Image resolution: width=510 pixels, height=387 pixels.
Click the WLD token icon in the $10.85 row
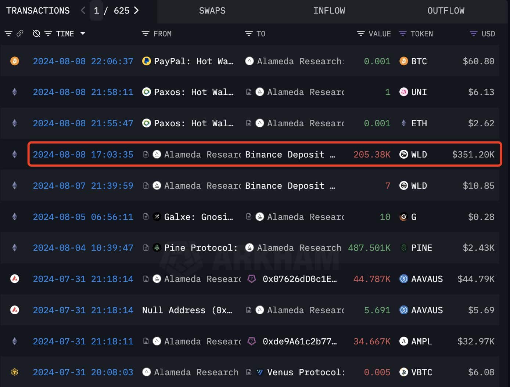(x=403, y=185)
